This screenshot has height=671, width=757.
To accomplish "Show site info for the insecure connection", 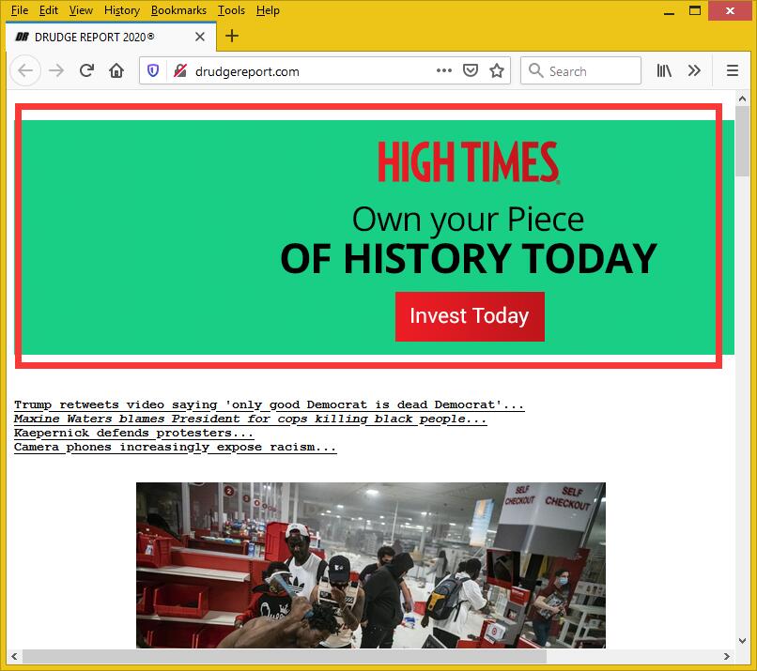I will tap(180, 71).
